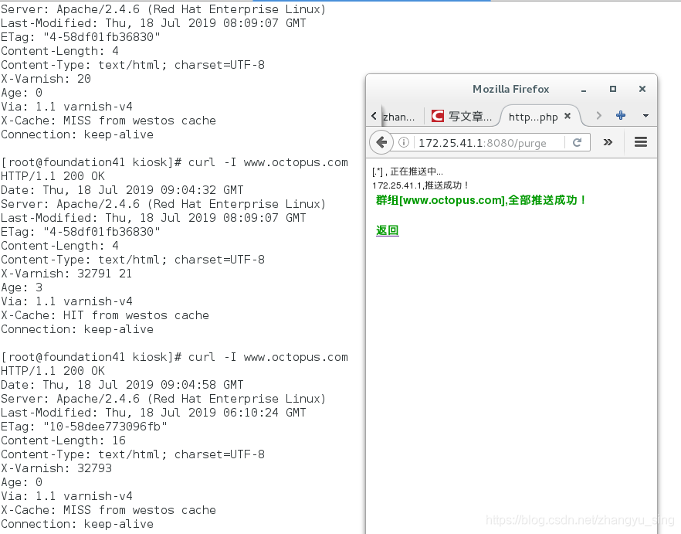Screen dimensions: 681x534
Task: Click 'X-Cache: HIT from westos cache' in terminal
Action: coord(105,315)
